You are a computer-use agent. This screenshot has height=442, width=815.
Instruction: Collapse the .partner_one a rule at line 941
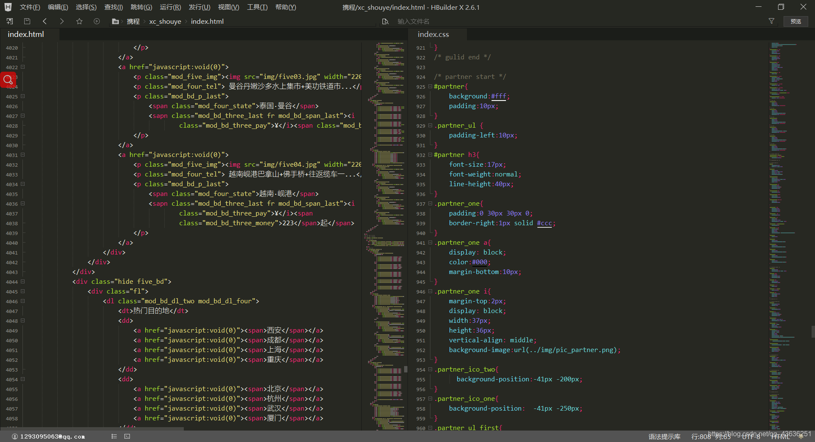tap(430, 243)
